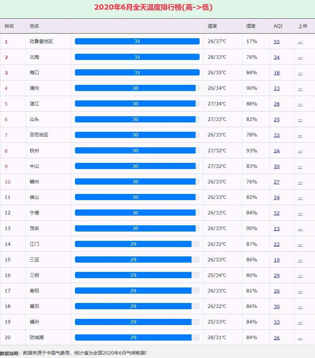Select place name 北海
The width and height of the screenshot is (315, 358).
click(x=34, y=57)
